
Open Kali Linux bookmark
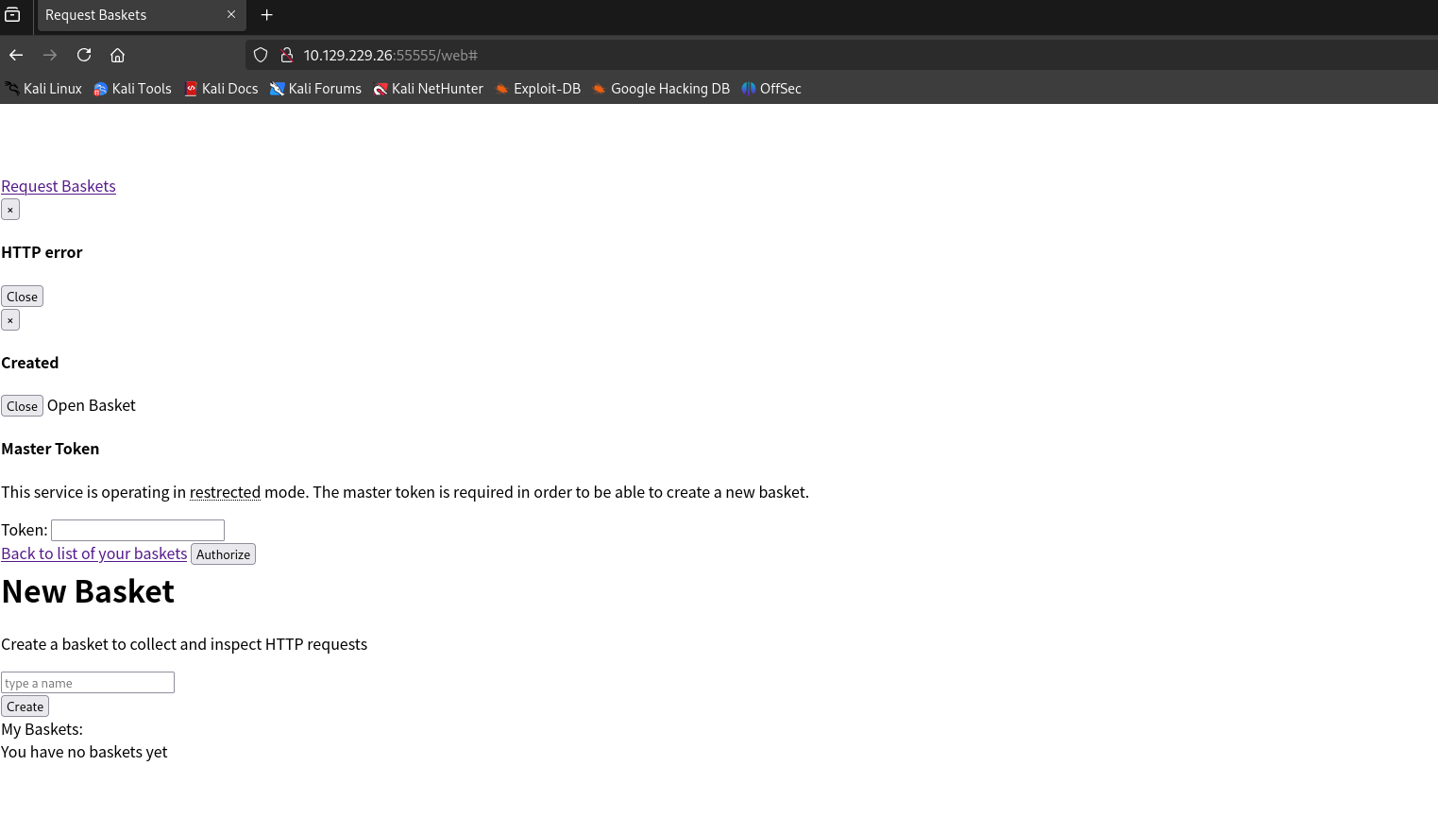coord(43,89)
